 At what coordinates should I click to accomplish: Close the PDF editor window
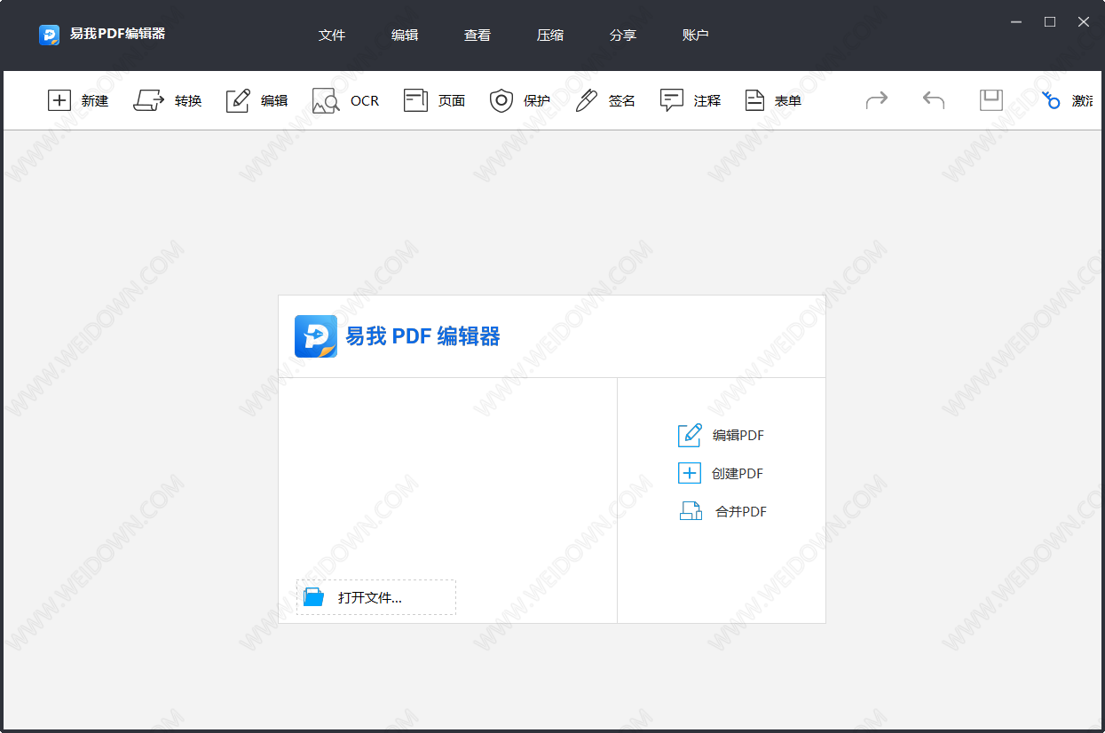1084,22
